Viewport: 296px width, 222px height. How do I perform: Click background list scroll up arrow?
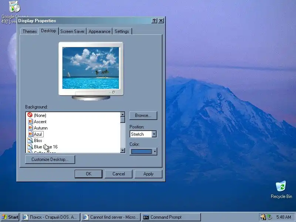click(x=122, y=114)
